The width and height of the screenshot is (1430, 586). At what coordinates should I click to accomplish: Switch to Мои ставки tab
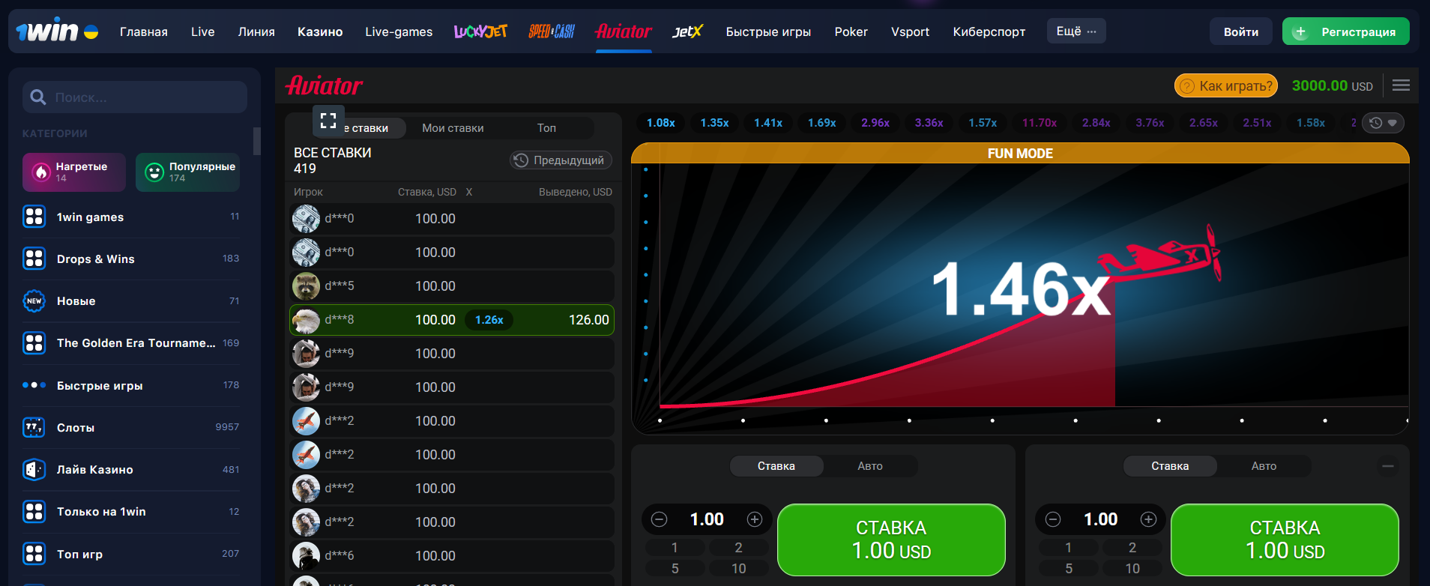[453, 128]
